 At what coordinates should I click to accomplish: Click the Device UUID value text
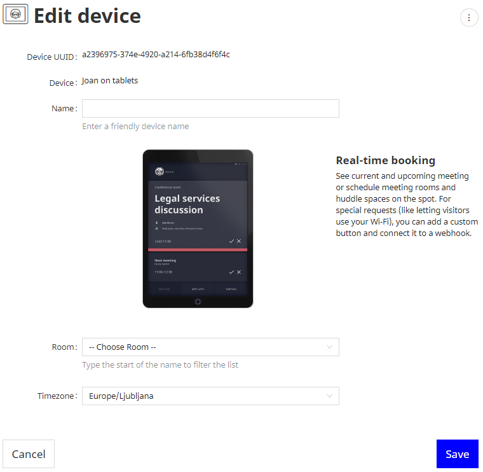156,55
